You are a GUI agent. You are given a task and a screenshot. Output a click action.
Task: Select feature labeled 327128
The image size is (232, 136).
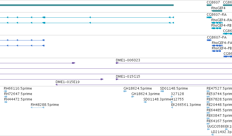click(x=177, y=94)
